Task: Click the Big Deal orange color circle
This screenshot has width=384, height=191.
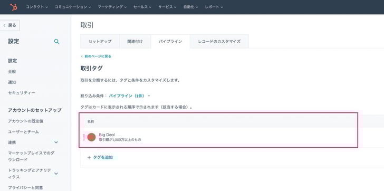Action: [91, 137]
